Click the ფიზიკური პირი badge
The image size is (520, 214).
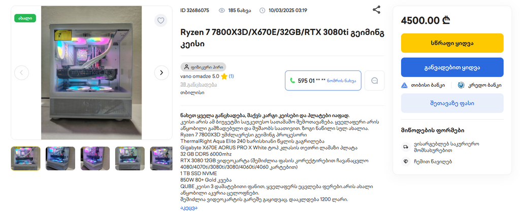pyautogui.click(x=203, y=67)
